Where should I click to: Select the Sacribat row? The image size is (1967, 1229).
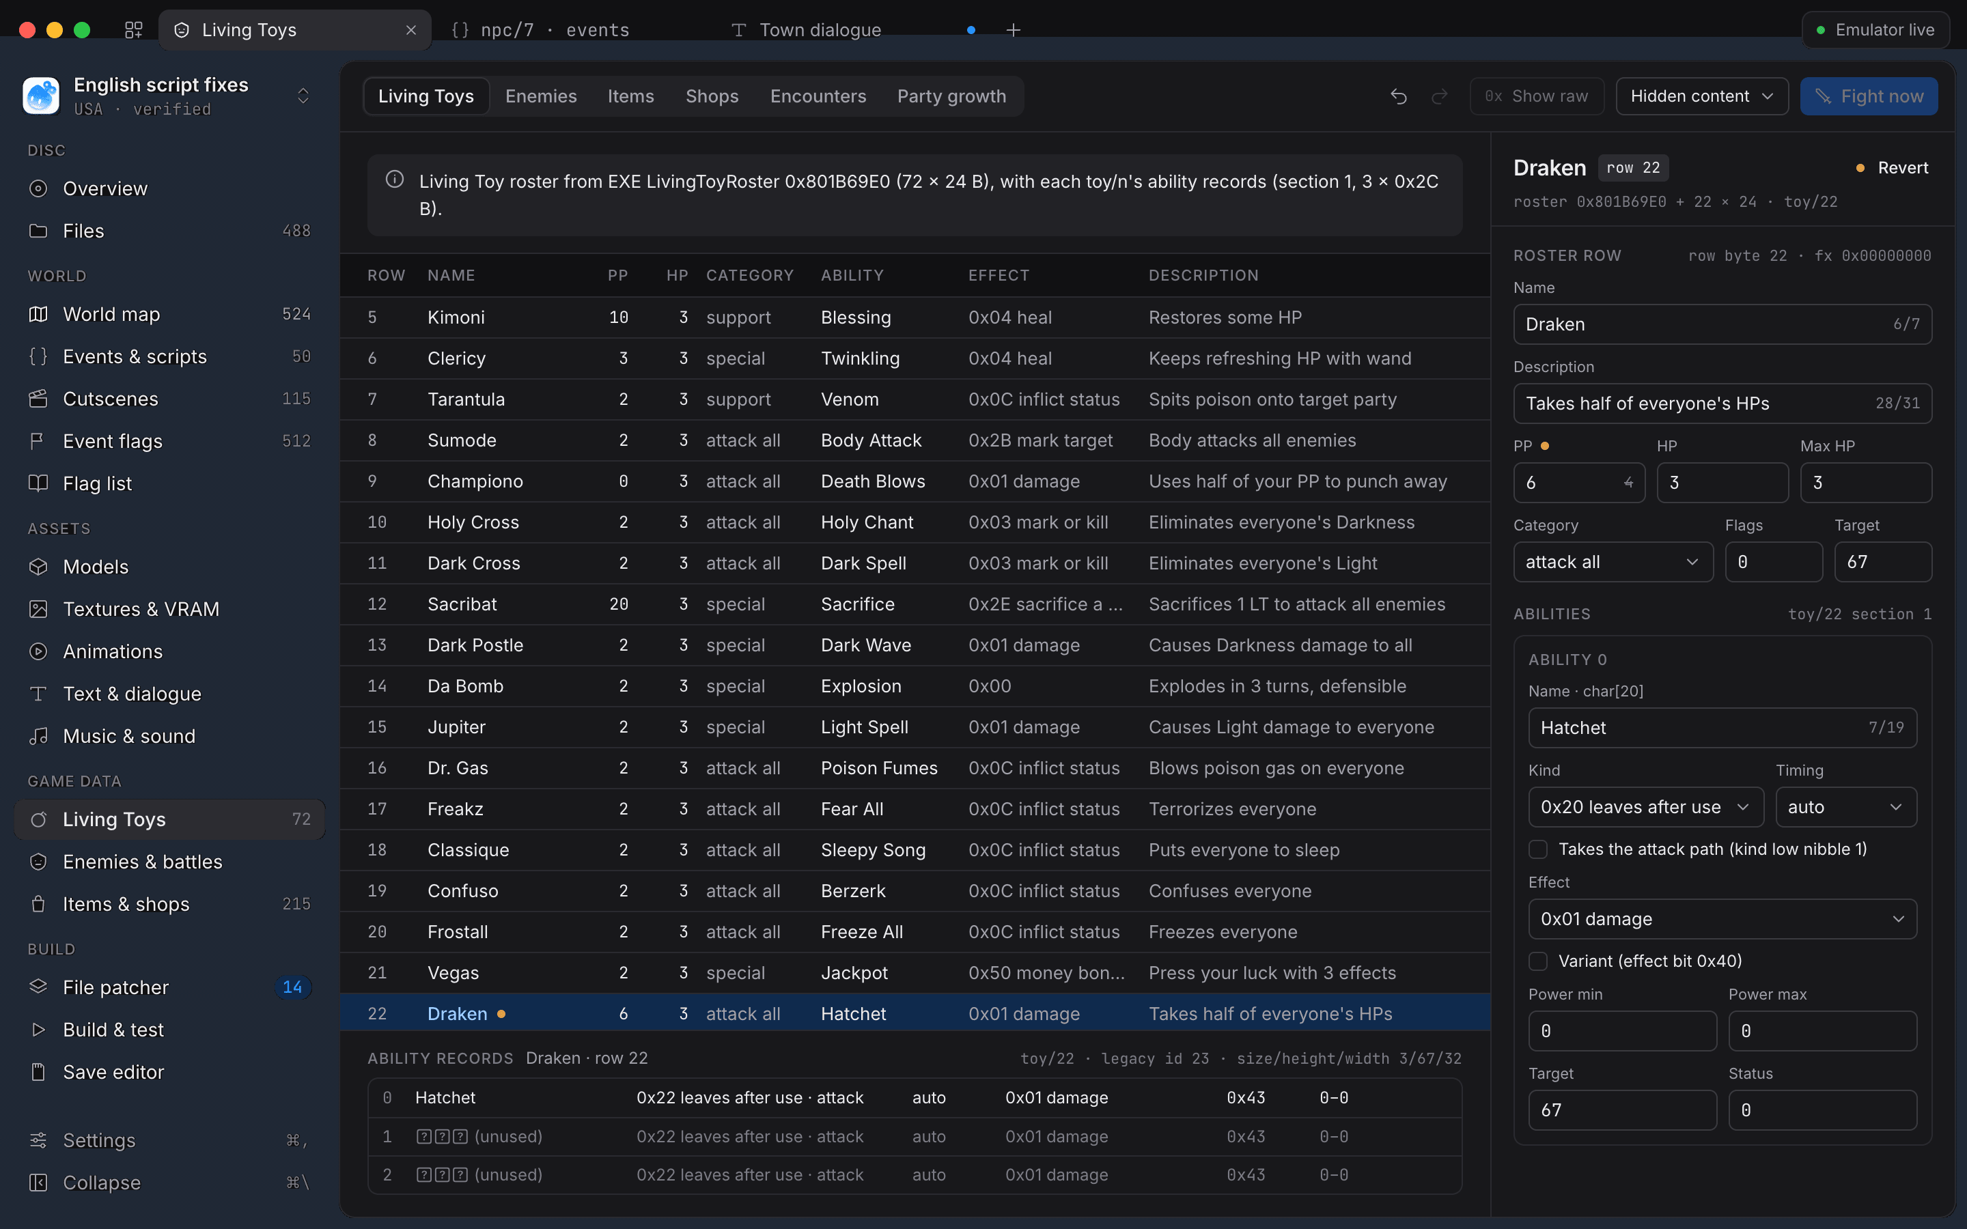point(915,605)
